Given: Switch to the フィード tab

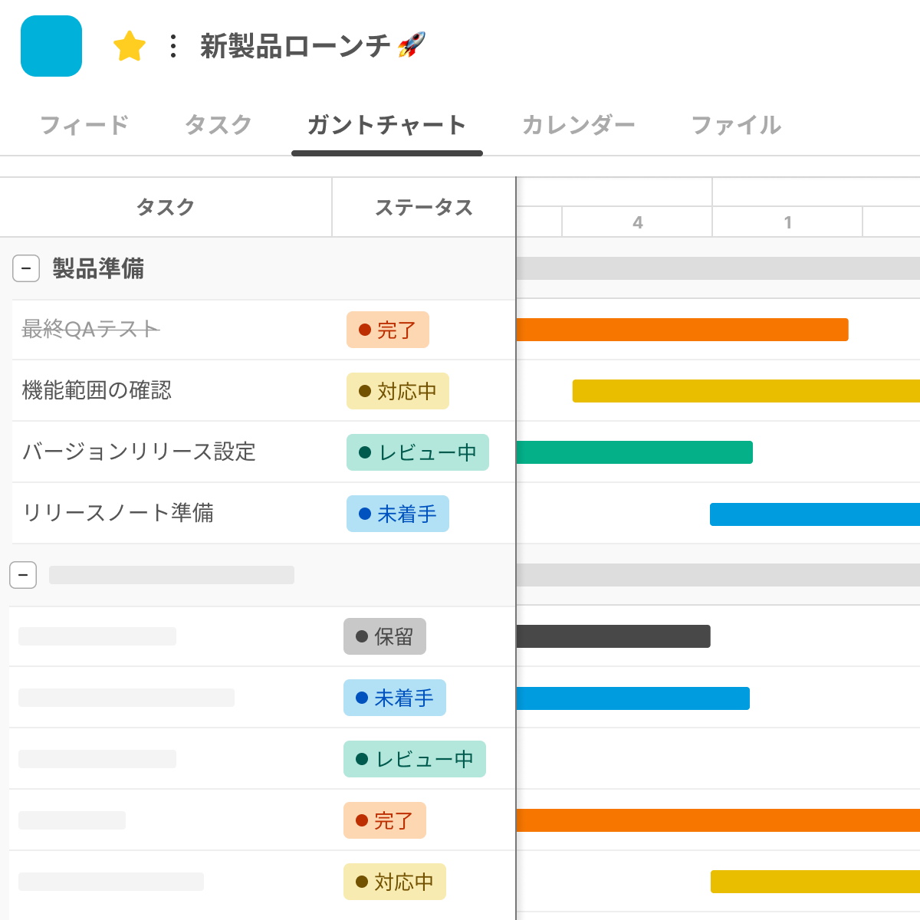Looking at the screenshot, I should [x=84, y=125].
